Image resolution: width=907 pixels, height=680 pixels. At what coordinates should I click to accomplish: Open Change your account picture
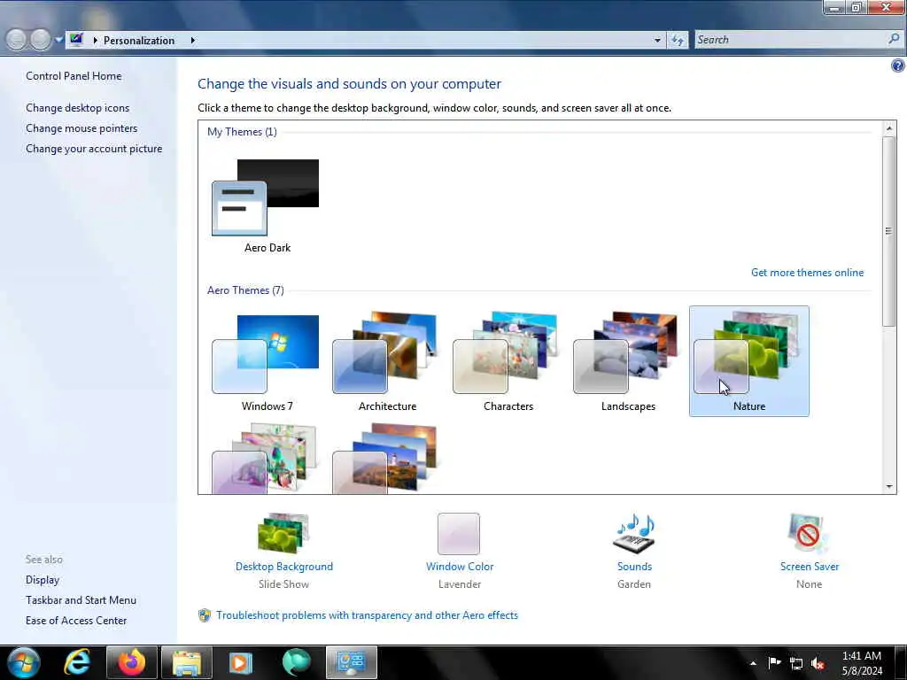(x=94, y=149)
